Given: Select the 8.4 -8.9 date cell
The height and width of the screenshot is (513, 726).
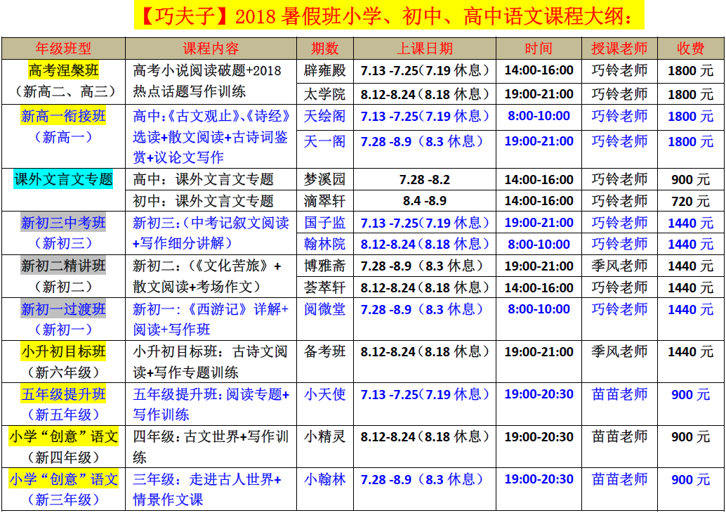Looking at the screenshot, I should [425, 201].
